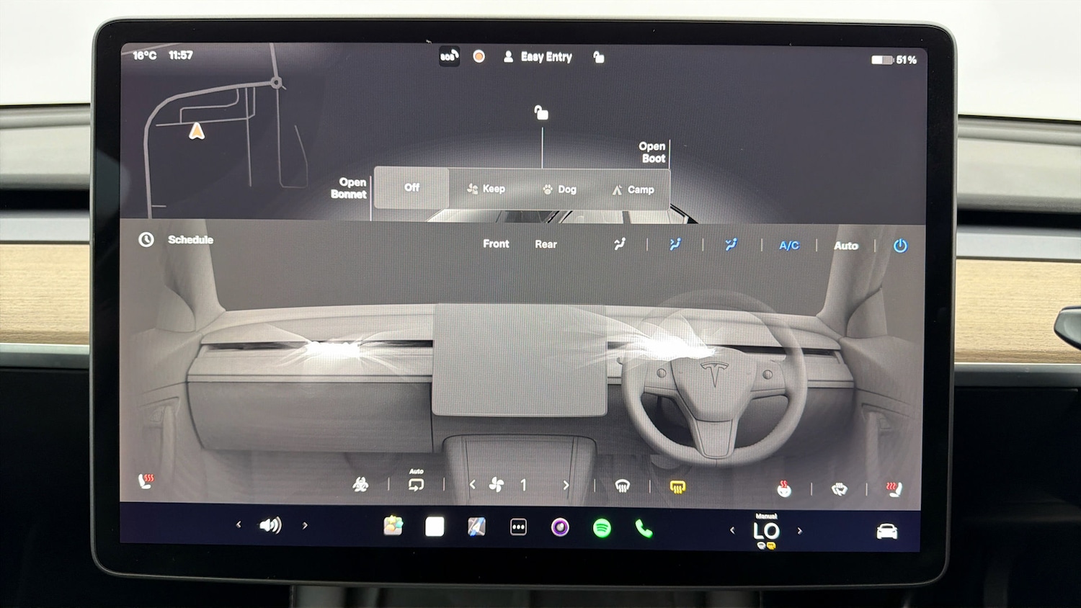Power the climate system off
The height and width of the screenshot is (608, 1081).
900,245
